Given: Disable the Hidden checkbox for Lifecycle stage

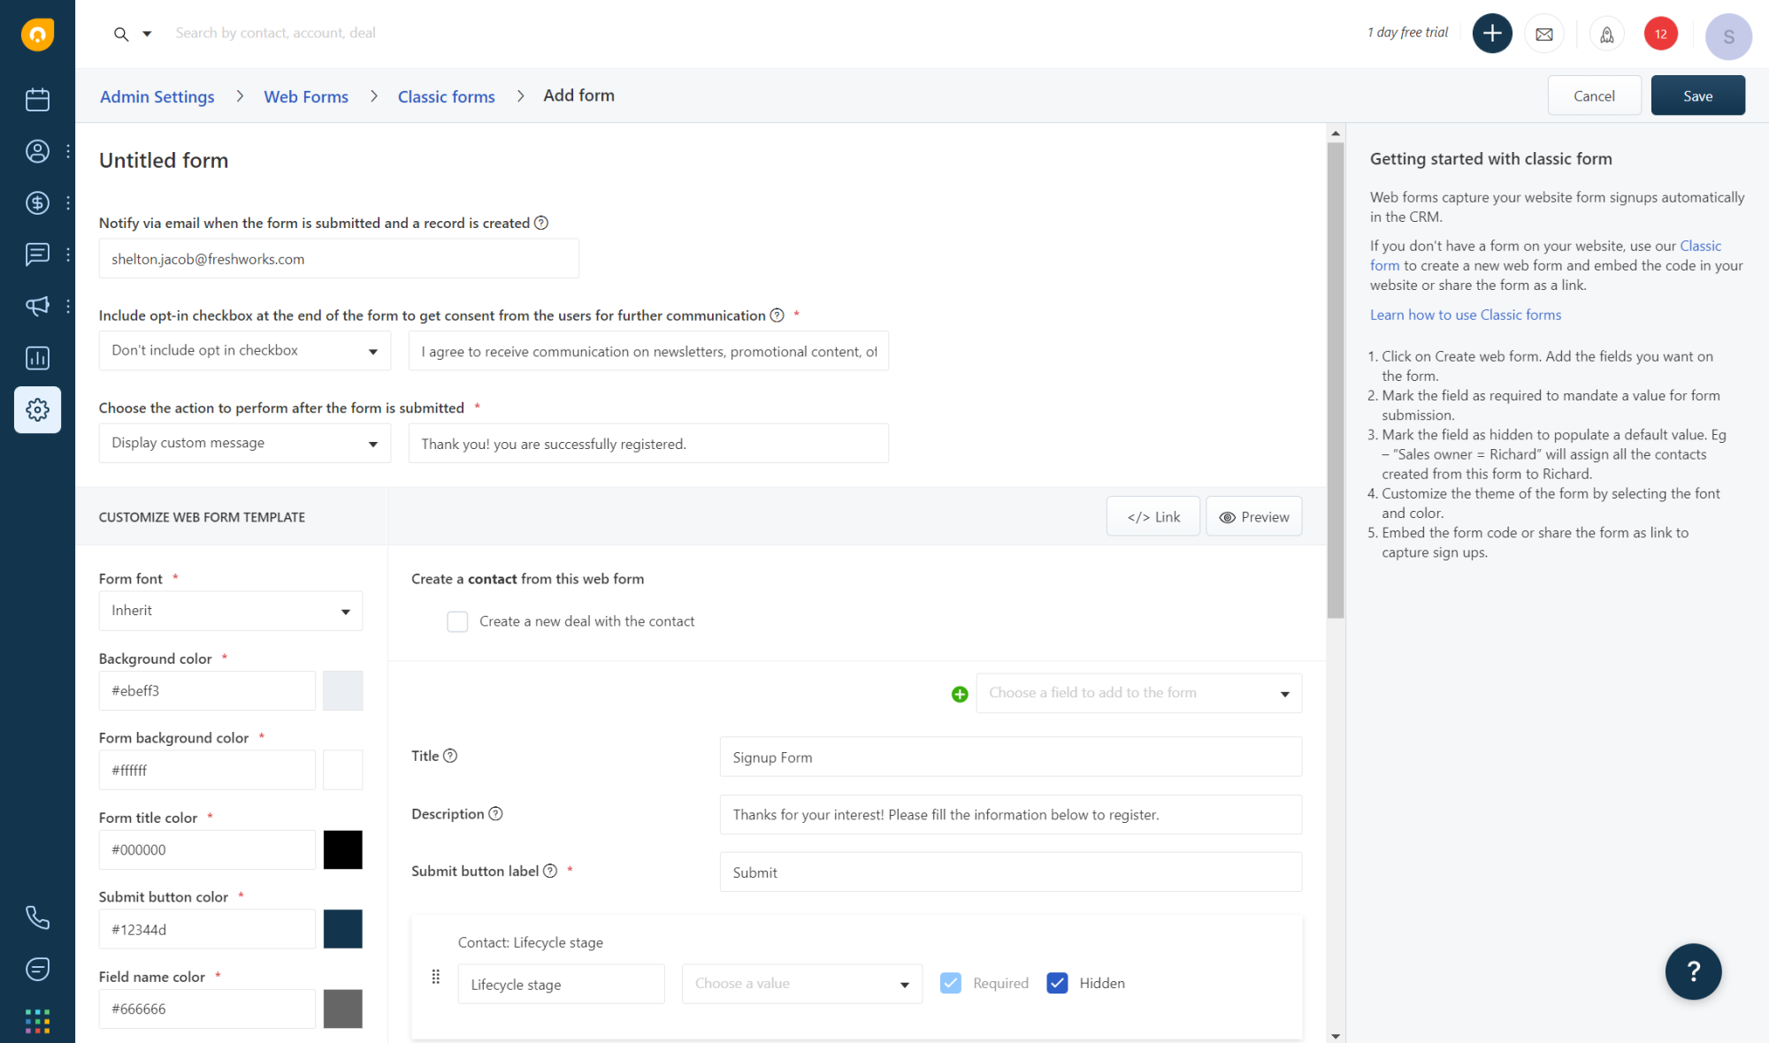Looking at the screenshot, I should pyautogui.click(x=1057, y=982).
